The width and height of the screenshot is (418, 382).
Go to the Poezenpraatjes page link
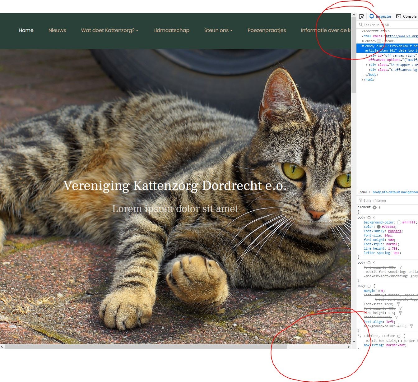click(x=267, y=30)
